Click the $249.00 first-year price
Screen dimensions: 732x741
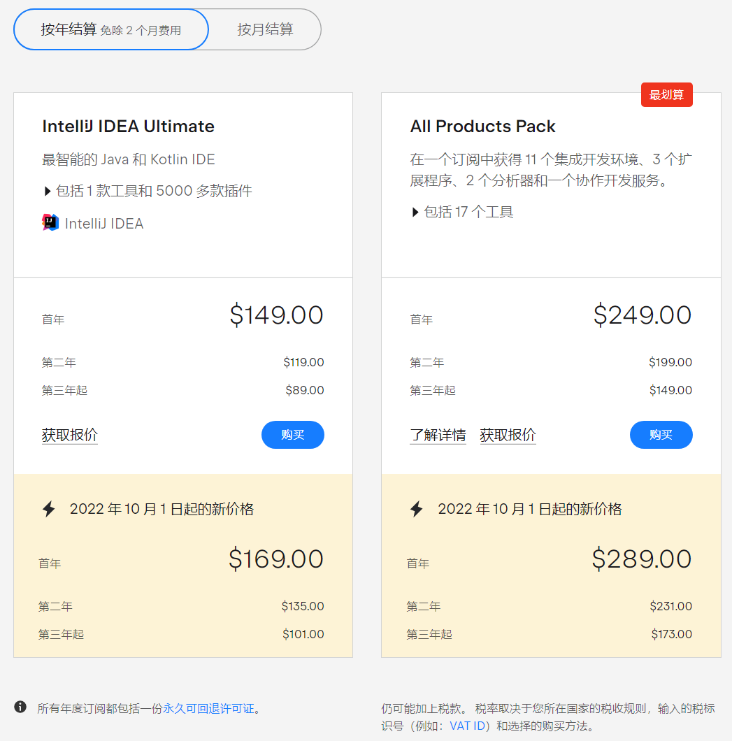pyautogui.click(x=642, y=315)
